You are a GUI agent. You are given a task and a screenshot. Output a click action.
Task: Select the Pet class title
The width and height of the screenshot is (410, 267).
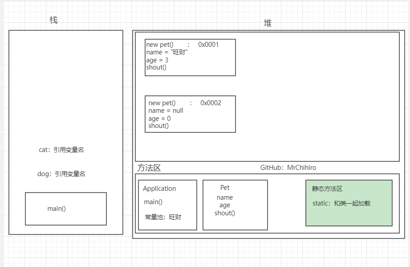[225, 188]
